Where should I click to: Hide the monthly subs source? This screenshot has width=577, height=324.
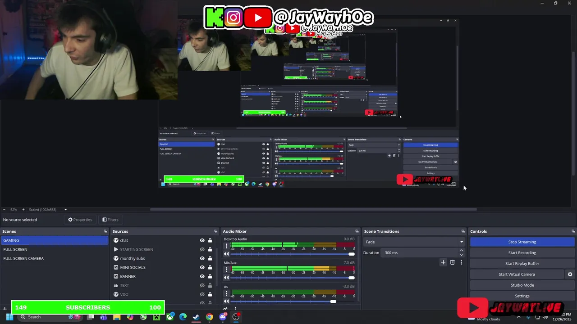(x=202, y=258)
